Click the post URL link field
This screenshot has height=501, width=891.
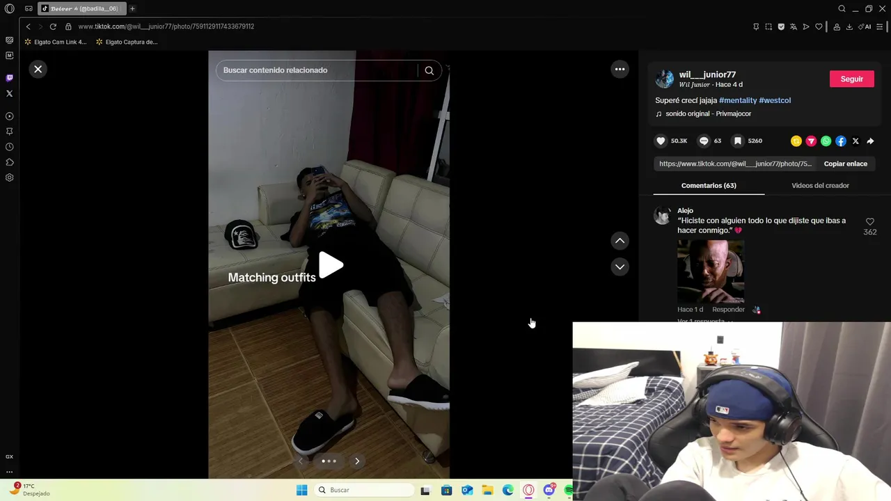[735, 164]
